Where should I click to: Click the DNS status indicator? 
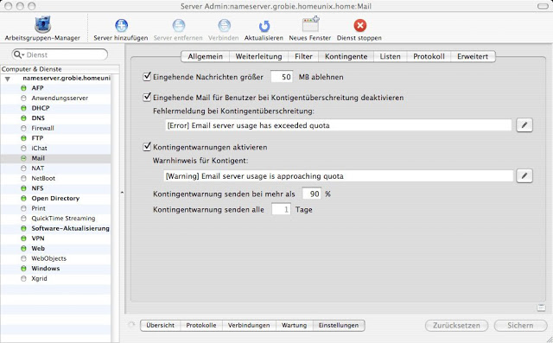(x=23, y=118)
